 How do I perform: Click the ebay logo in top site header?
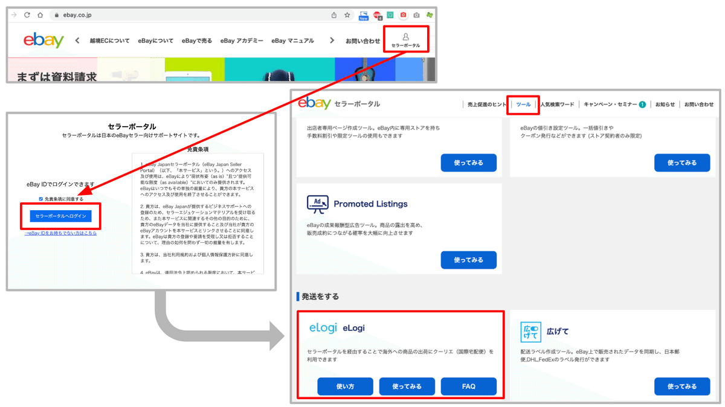[x=43, y=40]
